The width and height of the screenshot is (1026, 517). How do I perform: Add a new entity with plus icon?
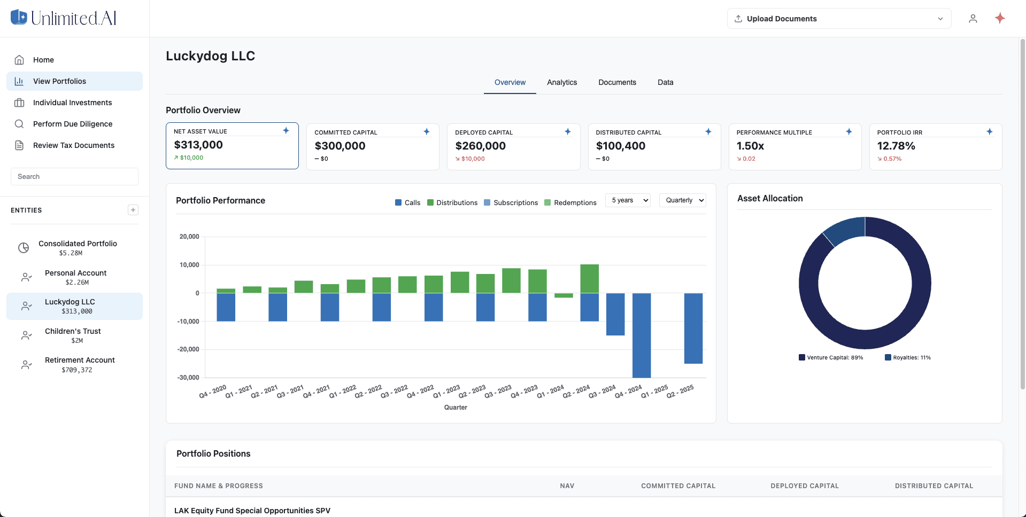[x=133, y=210]
